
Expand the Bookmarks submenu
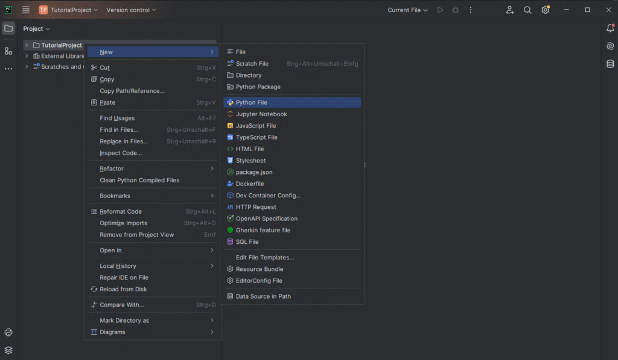click(x=153, y=196)
